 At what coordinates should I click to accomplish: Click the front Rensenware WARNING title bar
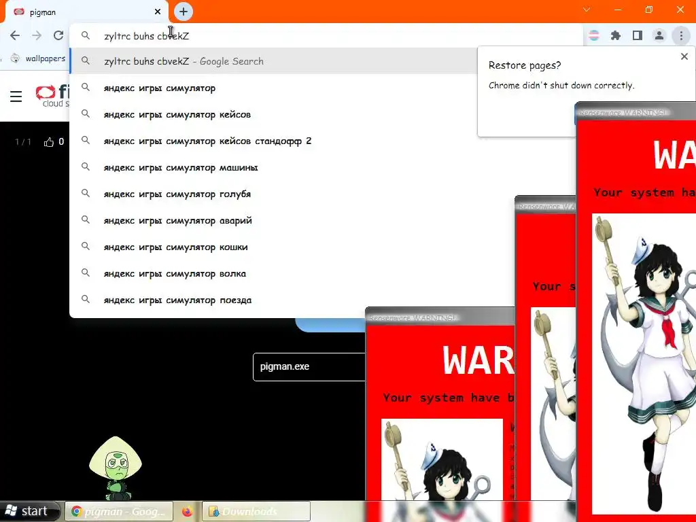[636, 113]
